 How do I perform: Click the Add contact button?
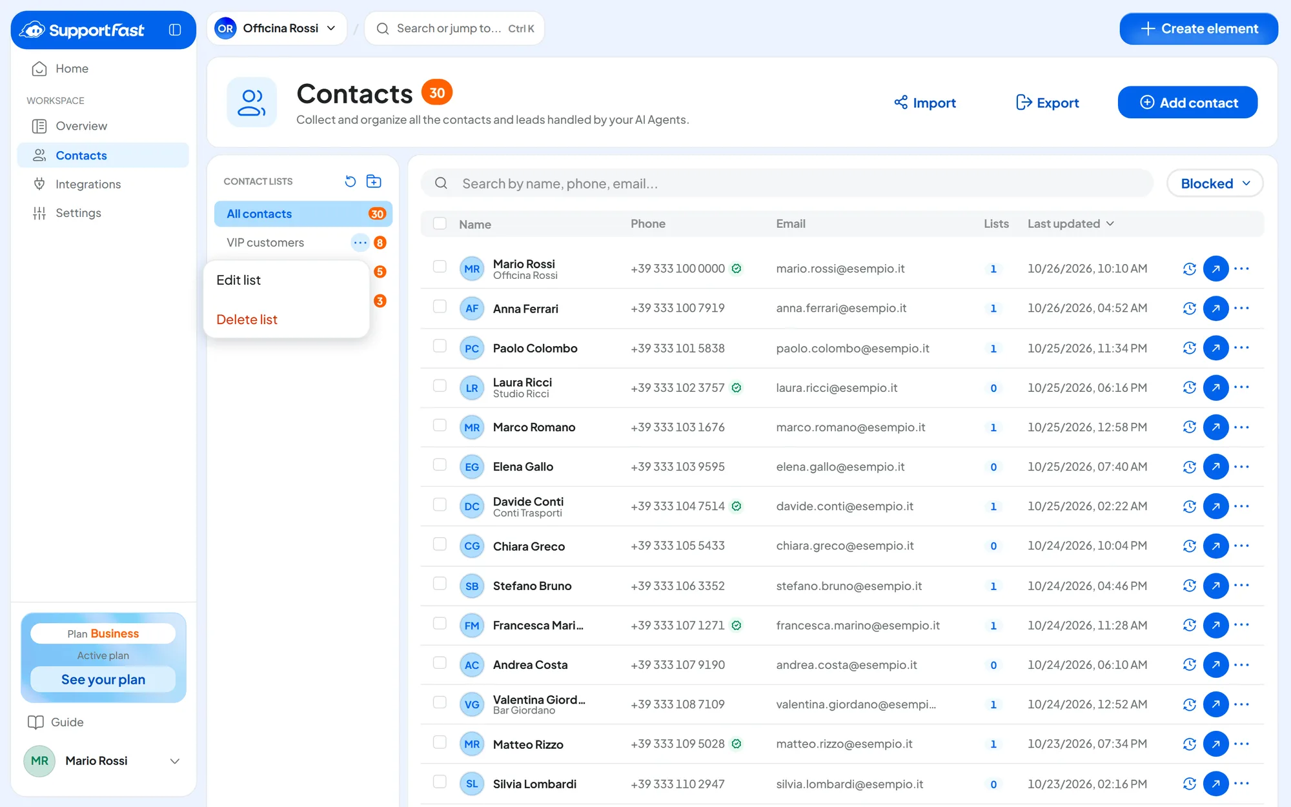click(x=1188, y=103)
